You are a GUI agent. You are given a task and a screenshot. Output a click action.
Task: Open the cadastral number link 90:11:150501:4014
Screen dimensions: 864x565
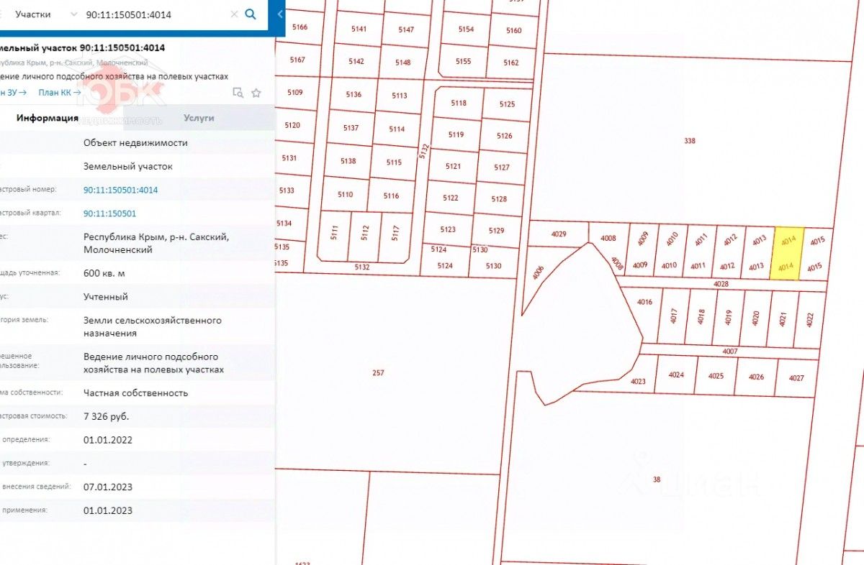click(x=120, y=190)
